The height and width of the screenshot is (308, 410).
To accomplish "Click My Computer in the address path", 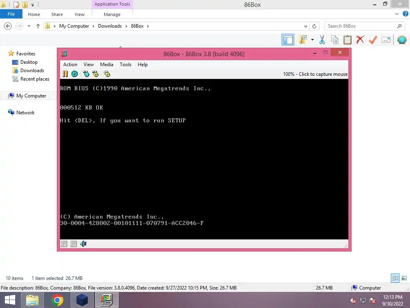I will pos(74,26).
